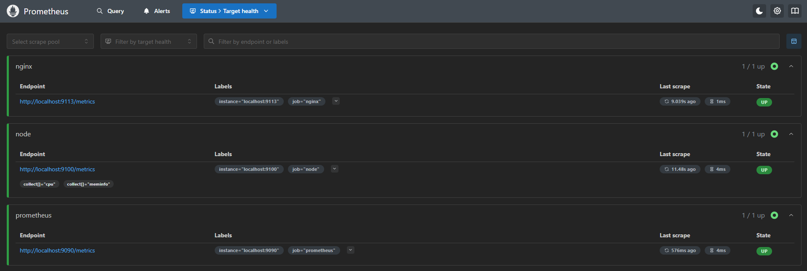
Task: Click prometheus target's 4ms duration badge
Action: 718,250
